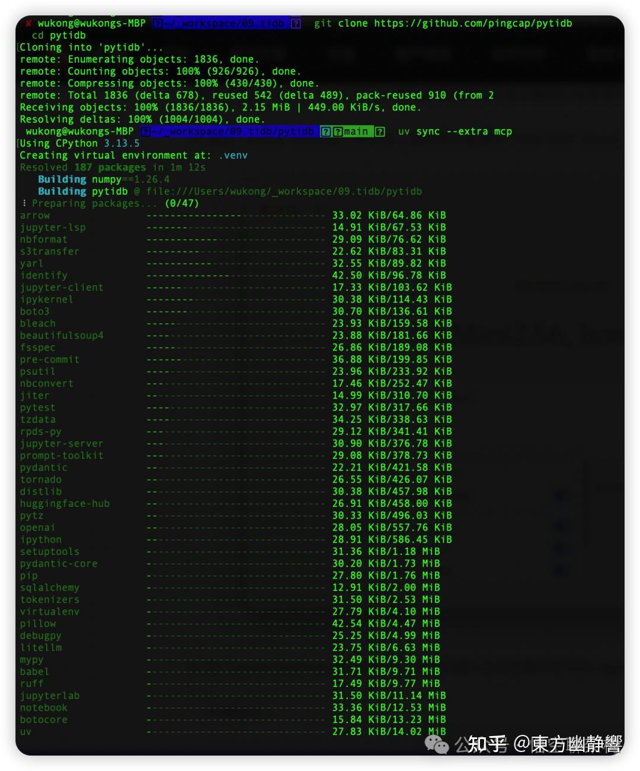Click 'Resolved 187 packages' line
This screenshot has height=771, width=640.
click(x=113, y=167)
